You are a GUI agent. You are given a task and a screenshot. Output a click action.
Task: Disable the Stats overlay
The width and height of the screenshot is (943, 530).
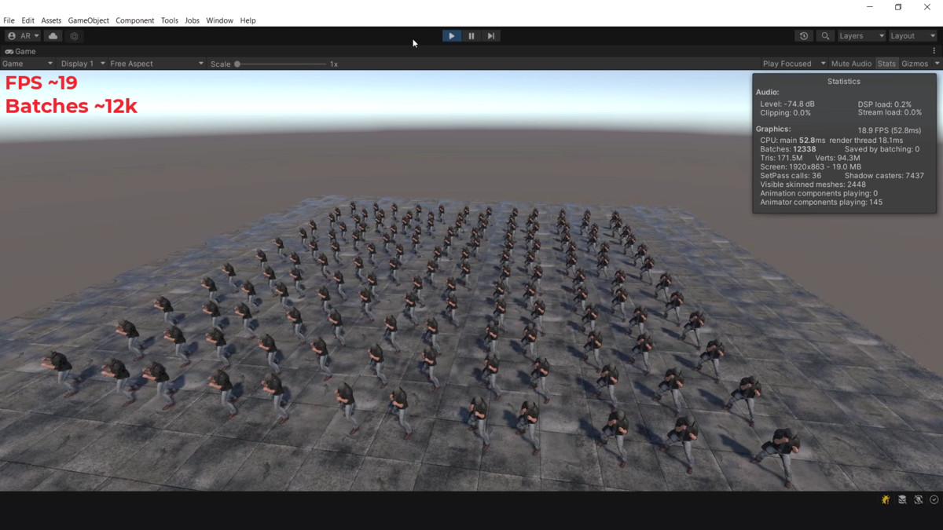[x=886, y=63]
